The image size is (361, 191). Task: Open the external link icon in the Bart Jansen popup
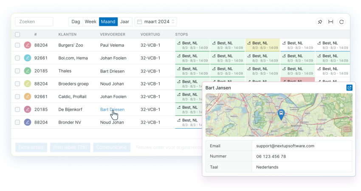(349, 88)
